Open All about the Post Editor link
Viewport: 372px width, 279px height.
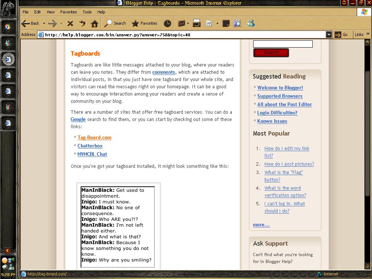click(284, 104)
